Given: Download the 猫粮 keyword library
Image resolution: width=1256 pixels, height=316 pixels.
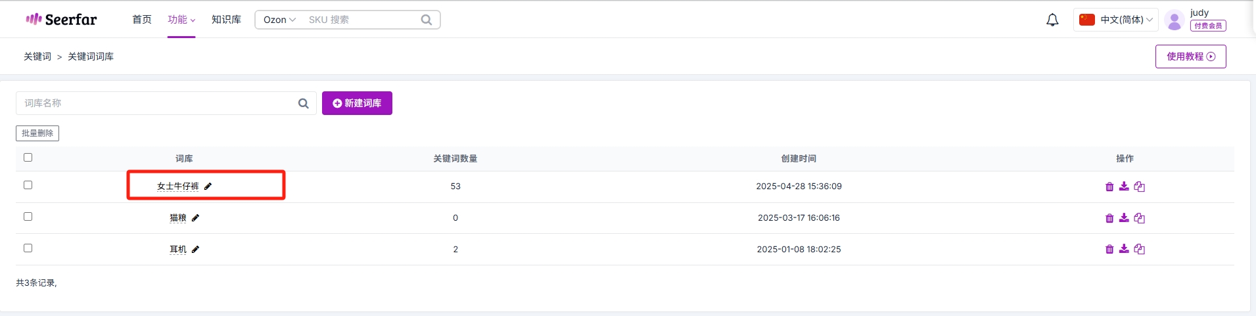Looking at the screenshot, I should click(x=1124, y=217).
